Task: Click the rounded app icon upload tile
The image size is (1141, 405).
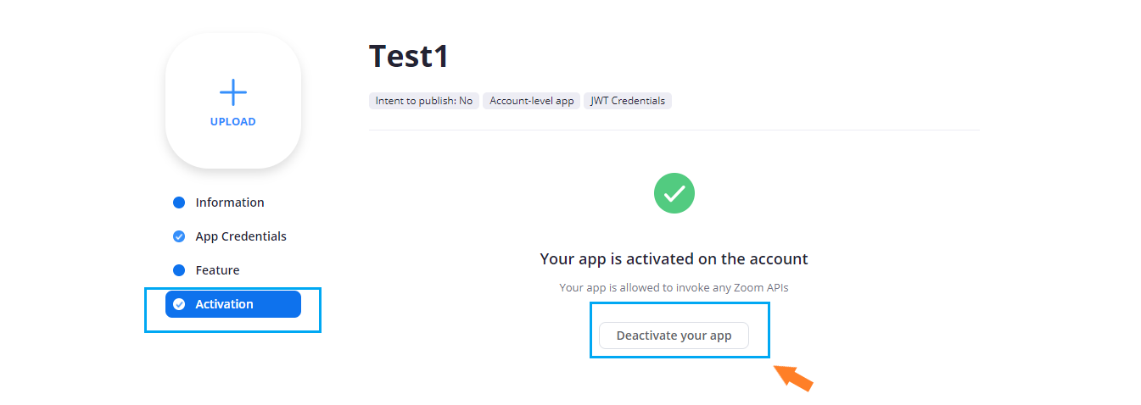Action: coord(233,101)
